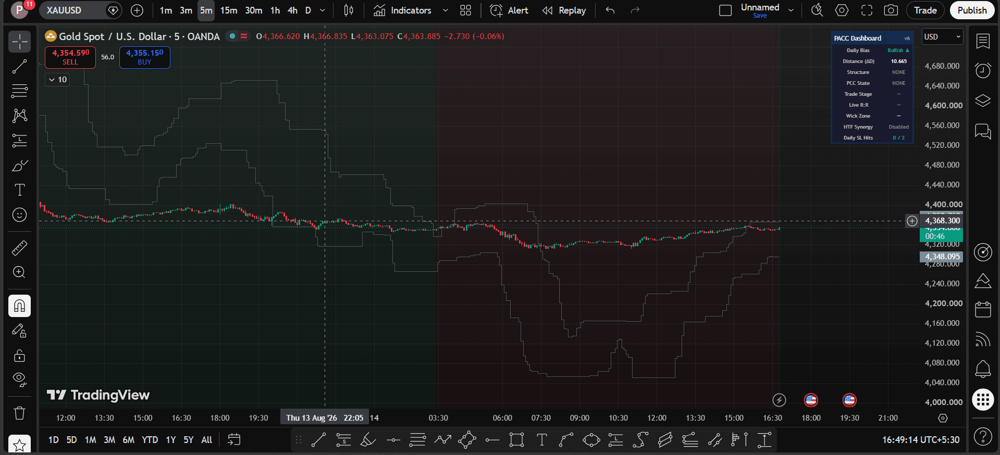
Task: Open the watchlist panel icon
Action: [983, 41]
